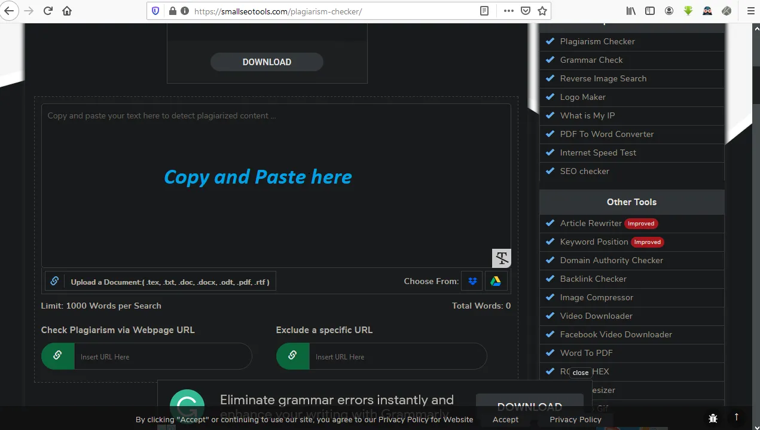This screenshot has width=760, height=430.
Task: Open SEO checker tool
Action: 585,171
